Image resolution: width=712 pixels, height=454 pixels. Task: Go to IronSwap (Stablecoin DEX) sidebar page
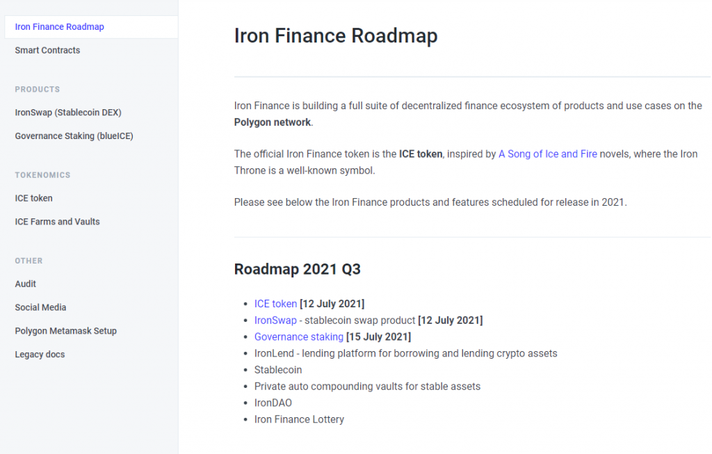click(x=68, y=113)
